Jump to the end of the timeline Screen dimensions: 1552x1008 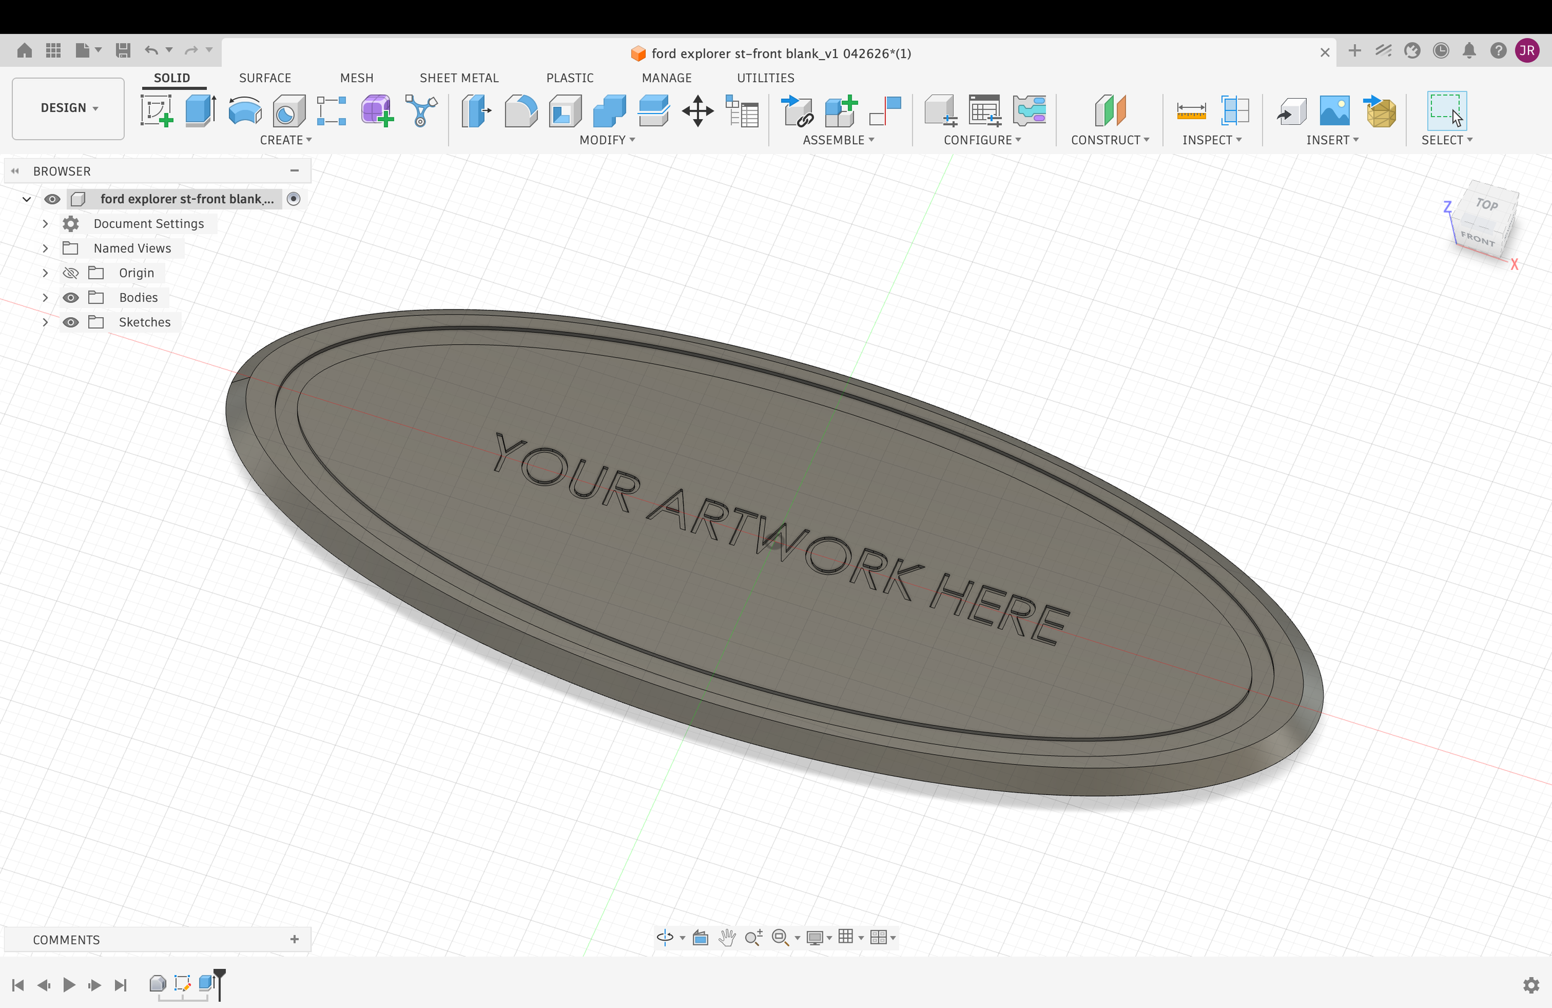point(120,984)
